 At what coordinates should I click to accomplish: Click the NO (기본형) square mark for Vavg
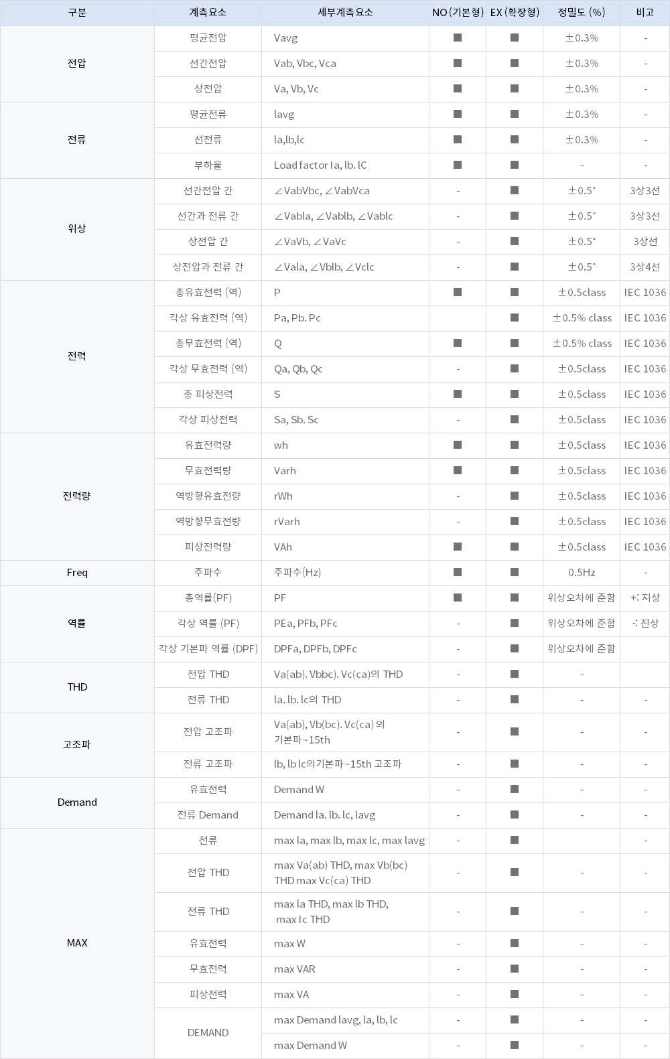click(458, 38)
